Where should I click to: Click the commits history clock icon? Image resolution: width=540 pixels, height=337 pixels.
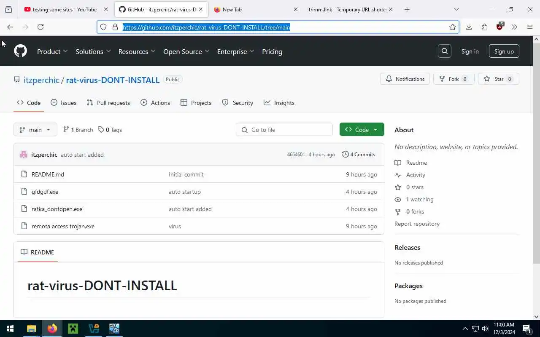point(345,154)
